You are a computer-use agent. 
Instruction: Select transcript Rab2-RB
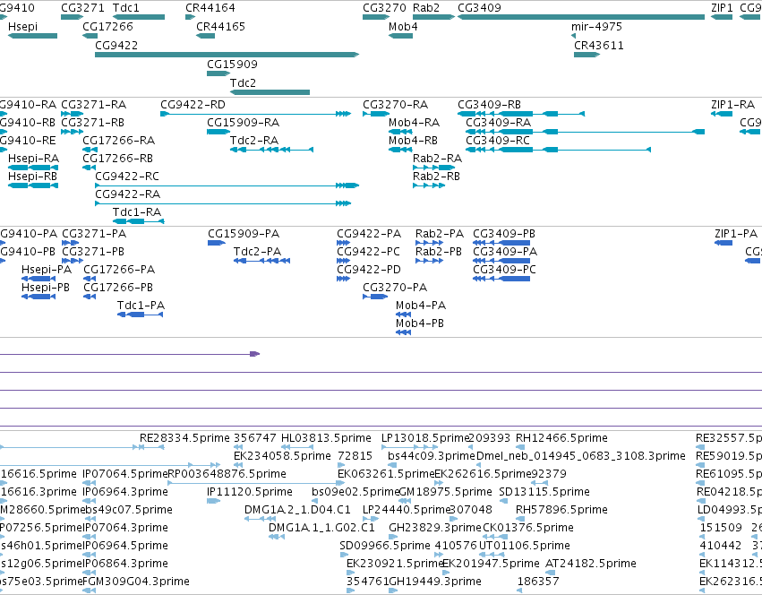coord(429,185)
